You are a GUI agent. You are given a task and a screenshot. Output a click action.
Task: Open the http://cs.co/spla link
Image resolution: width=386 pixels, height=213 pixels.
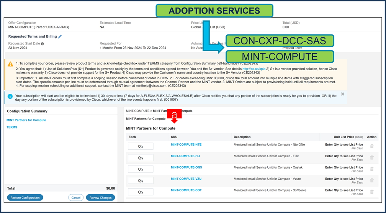click(x=254, y=69)
